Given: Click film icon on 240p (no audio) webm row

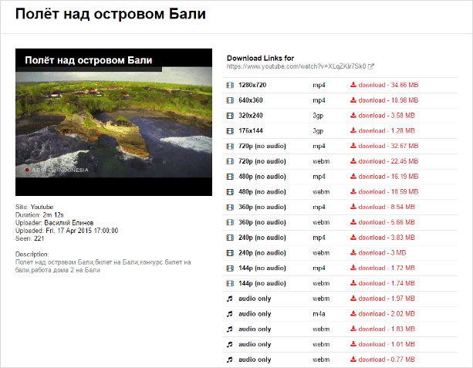Looking at the screenshot, I should click(230, 253).
